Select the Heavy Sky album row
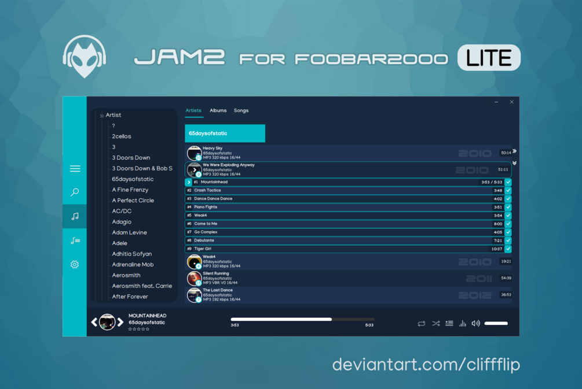This screenshot has width=582, height=389. (x=349, y=153)
